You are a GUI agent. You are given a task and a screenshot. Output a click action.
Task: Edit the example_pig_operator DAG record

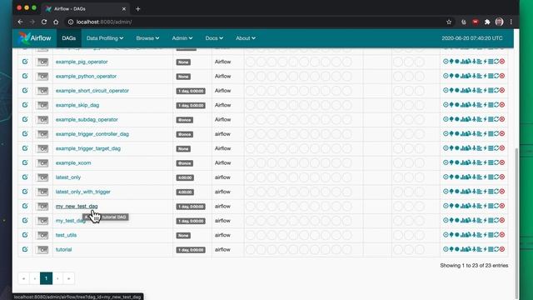click(25, 62)
